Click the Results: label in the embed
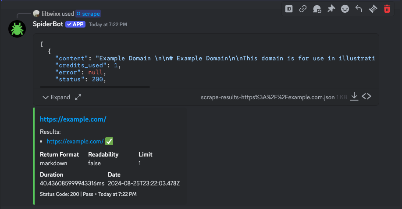 pyautogui.click(x=50, y=132)
